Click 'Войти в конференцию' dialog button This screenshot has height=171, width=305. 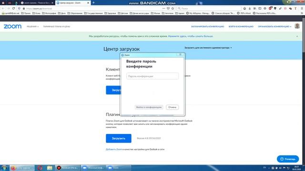click(149, 107)
